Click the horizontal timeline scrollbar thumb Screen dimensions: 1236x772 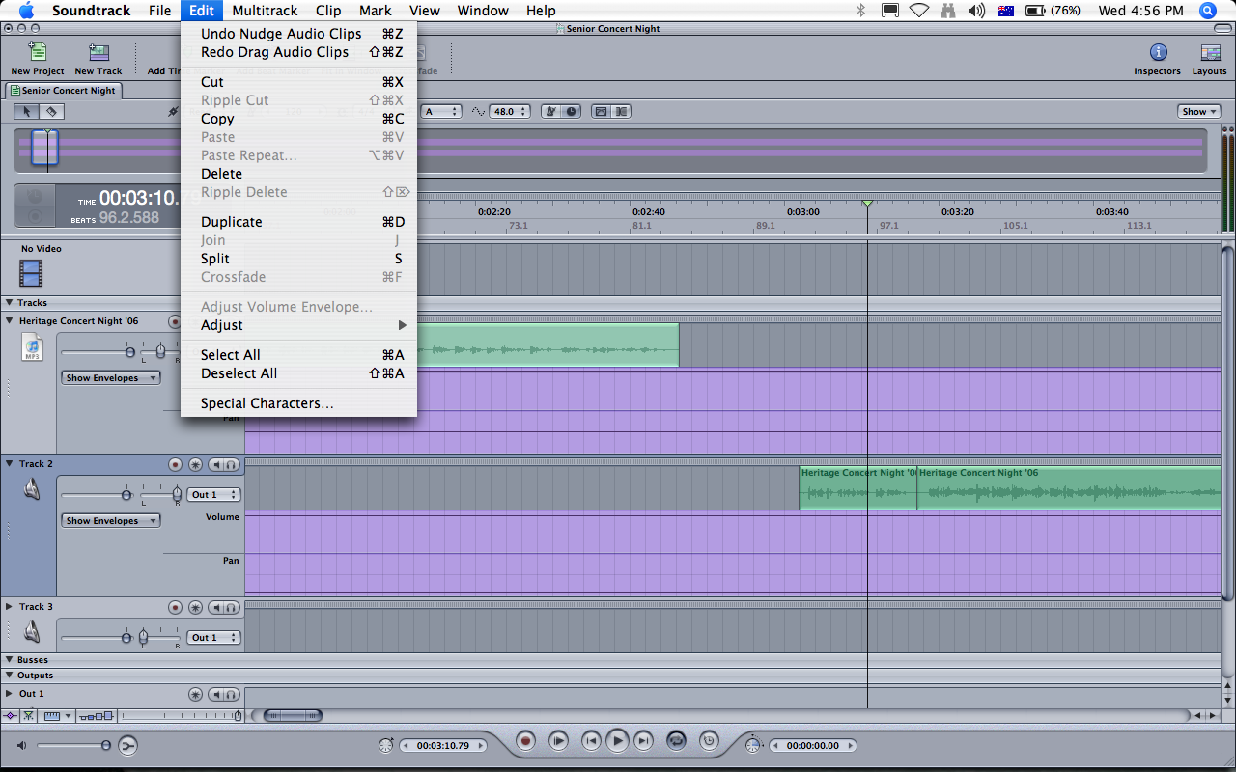point(294,716)
